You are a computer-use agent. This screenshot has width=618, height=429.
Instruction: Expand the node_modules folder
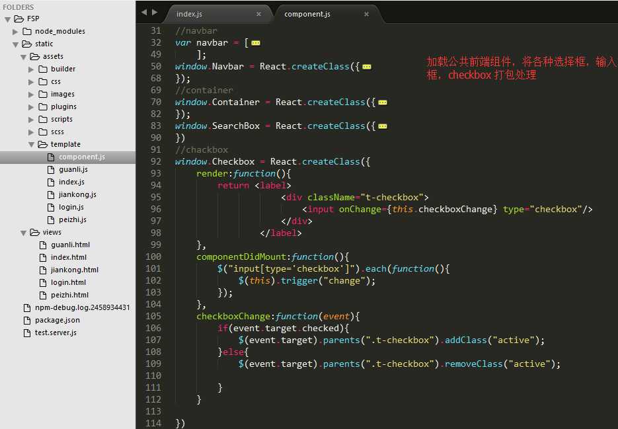pos(15,31)
